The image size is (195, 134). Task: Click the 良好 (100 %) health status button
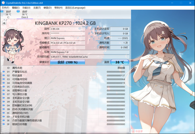click(x=68, y=62)
